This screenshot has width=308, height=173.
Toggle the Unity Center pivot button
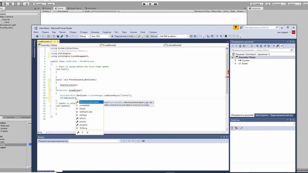click(x=38, y=4)
